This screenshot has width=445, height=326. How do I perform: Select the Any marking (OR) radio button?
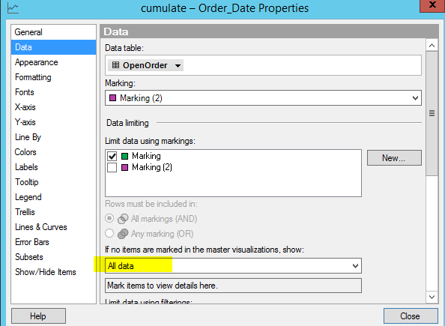point(109,233)
